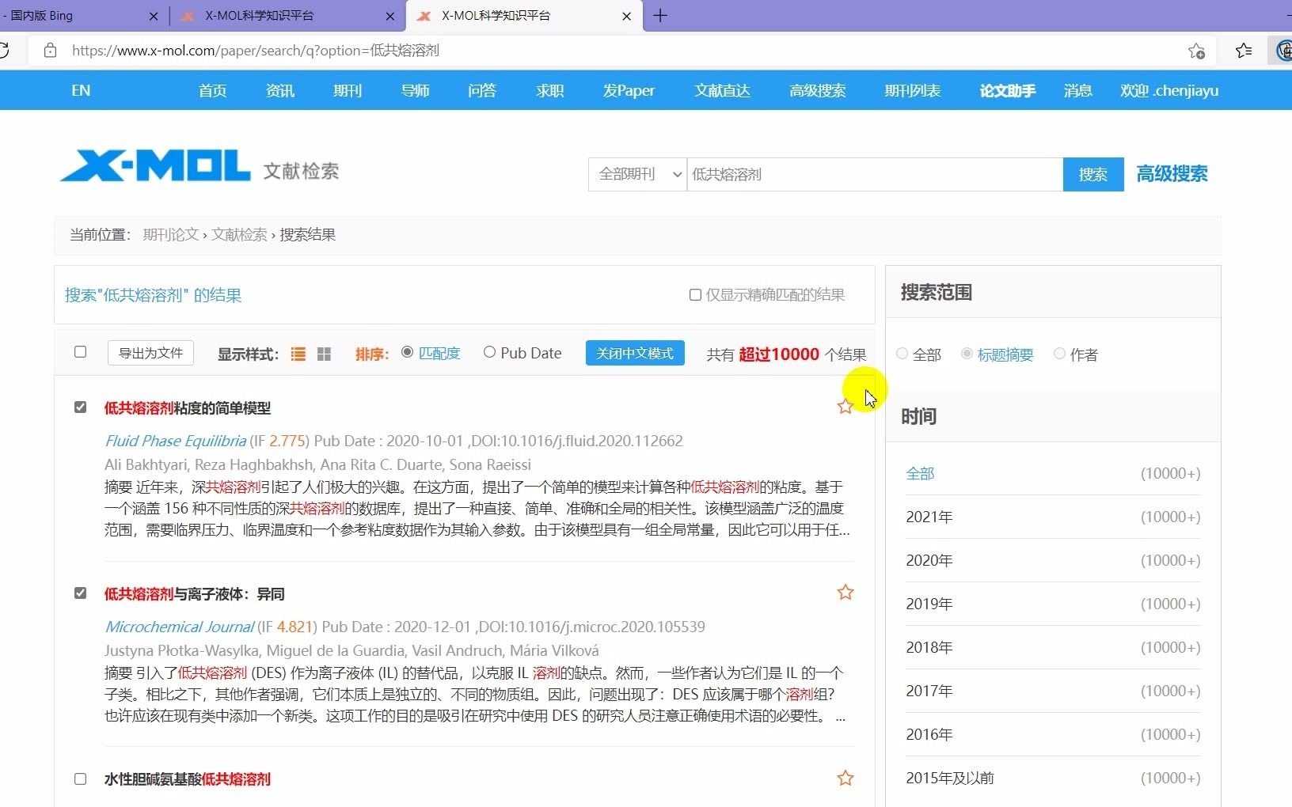Switch to list display style icon
Viewport: 1292px width, 807px height.
tap(298, 354)
